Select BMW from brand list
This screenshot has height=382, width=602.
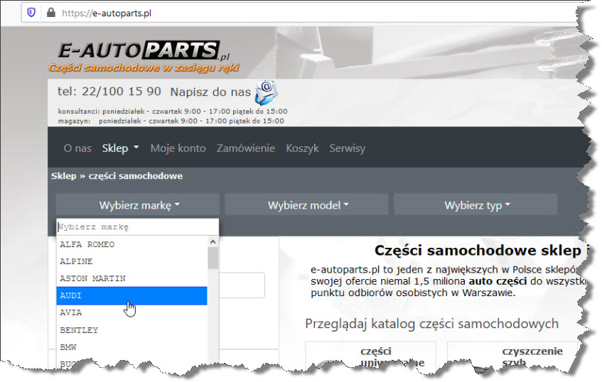[x=131, y=347]
